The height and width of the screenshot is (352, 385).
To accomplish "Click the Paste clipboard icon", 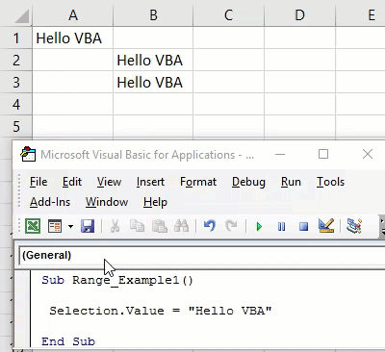I will point(160,226).
